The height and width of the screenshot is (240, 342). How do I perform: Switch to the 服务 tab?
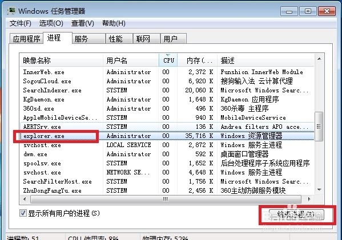pos(88,39)
